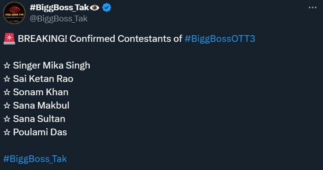Click the BREAKING! Confirmed Contestants text

tap(100, 39)
